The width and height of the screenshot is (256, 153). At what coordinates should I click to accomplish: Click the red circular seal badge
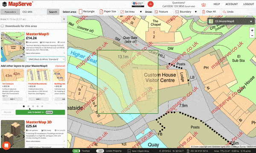151,4
